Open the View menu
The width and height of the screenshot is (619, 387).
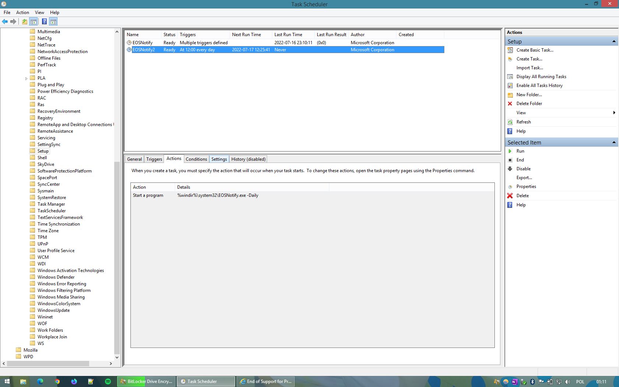point(39,13)
